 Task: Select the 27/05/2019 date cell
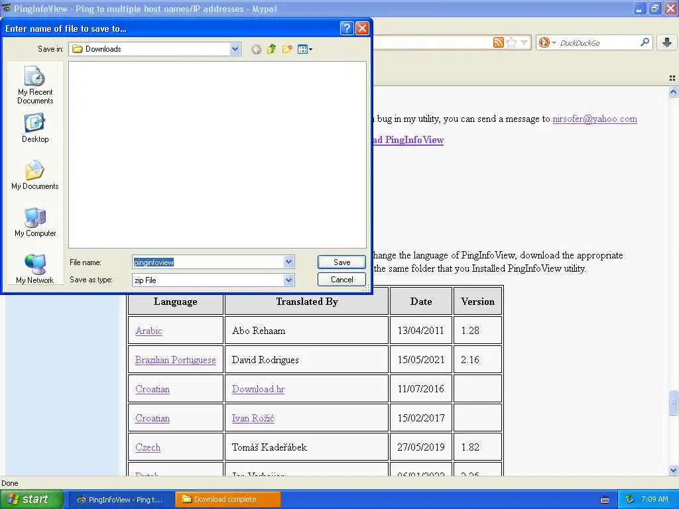tap(421, 447)
